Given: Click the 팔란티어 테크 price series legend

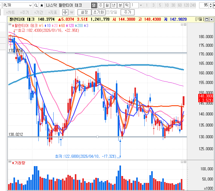Looking at the screenshot, I should point(25,26).
